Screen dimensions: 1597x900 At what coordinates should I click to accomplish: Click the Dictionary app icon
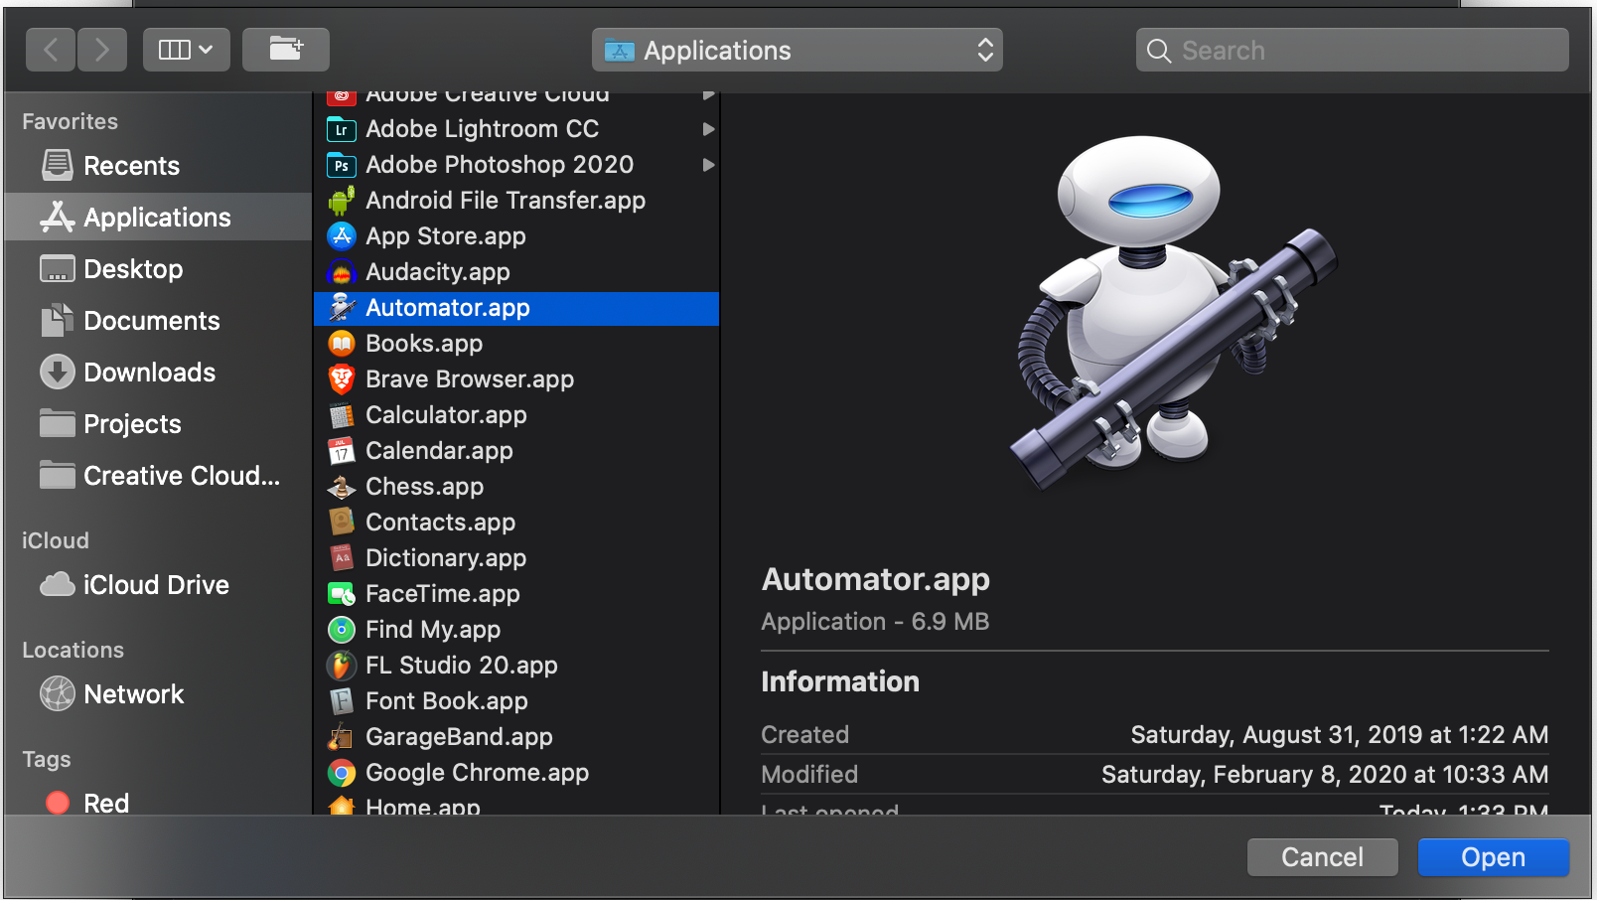pyautogui.click(x=342, y=558)
